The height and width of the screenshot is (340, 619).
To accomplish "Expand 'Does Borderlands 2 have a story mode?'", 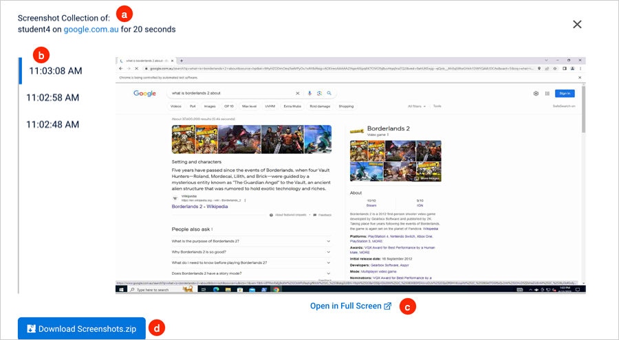I will (x=251, y=273).
